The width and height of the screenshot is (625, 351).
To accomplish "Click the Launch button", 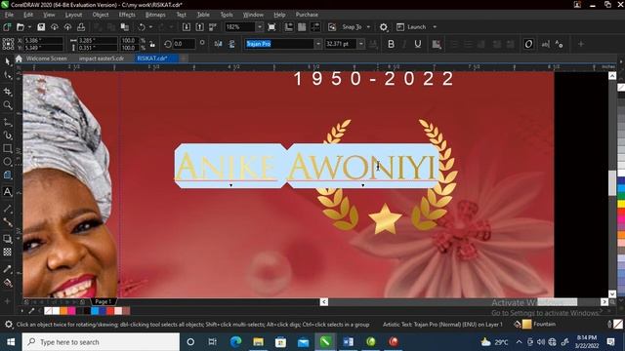I will [x=412, y=27].
